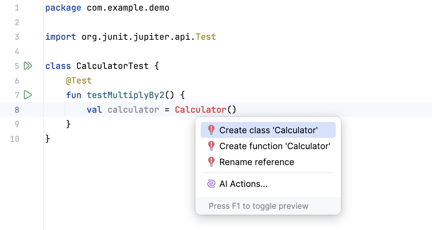The width and height of the screenshot is (432, 230).
Task: Click the calculator variable name on line 8
Action: pyautogui.click(x=133, y=110)
